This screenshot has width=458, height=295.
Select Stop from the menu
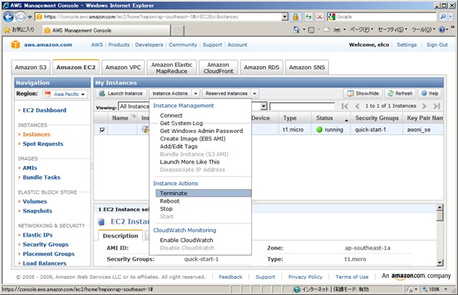(166, 209)
